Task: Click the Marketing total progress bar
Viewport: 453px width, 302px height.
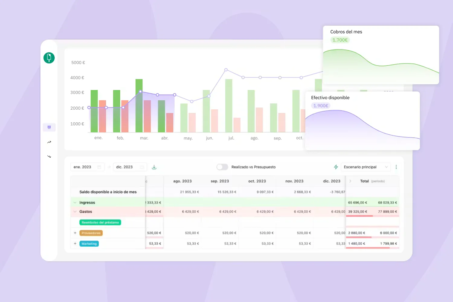Action: point(372,248)
